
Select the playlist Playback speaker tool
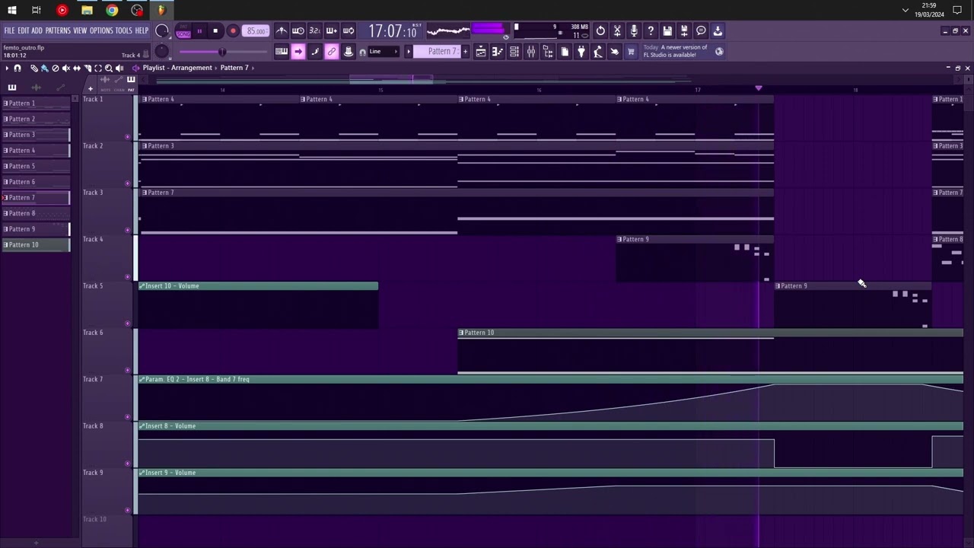point(119,68)
